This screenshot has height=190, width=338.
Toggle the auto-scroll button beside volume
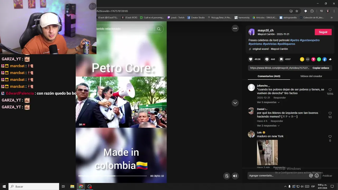227,176
